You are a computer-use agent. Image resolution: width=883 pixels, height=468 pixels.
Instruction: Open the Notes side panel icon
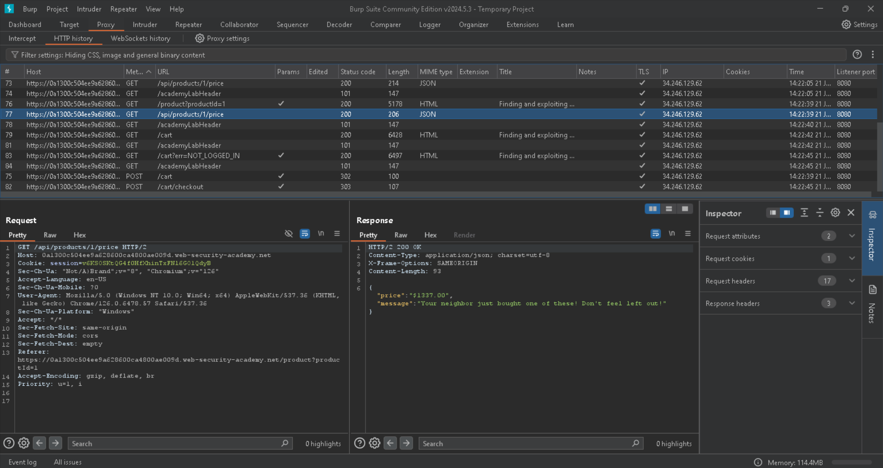click(x=872, y=290)
